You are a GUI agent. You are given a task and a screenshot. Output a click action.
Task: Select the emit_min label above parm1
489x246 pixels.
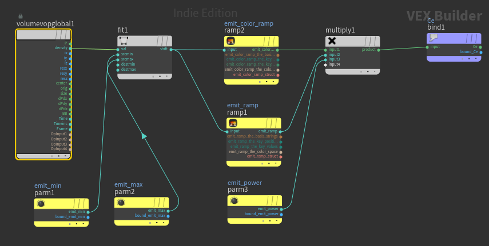(47, 185)
